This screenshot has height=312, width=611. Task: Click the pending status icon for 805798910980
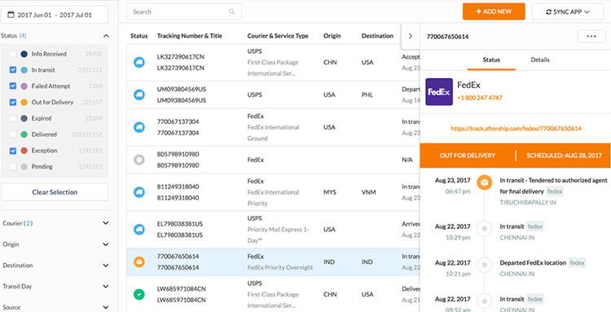pos(139,160)
